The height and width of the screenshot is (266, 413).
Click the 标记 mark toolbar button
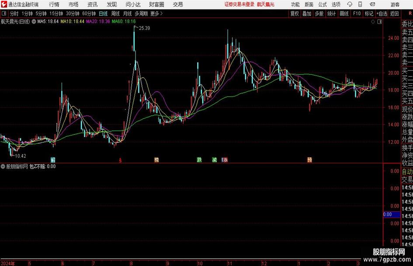pos(369,14)
